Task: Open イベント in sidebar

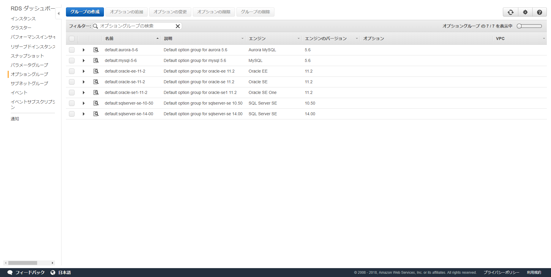Action: click(19, 93)
